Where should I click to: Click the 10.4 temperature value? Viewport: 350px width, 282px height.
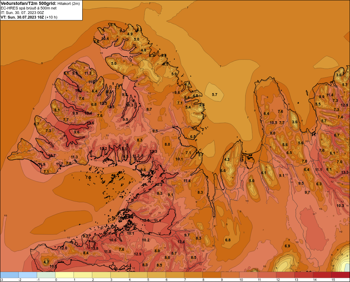point(105,39)
